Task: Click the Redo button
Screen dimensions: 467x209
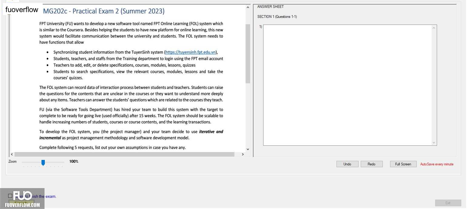Action: click(x=372, y=164)
